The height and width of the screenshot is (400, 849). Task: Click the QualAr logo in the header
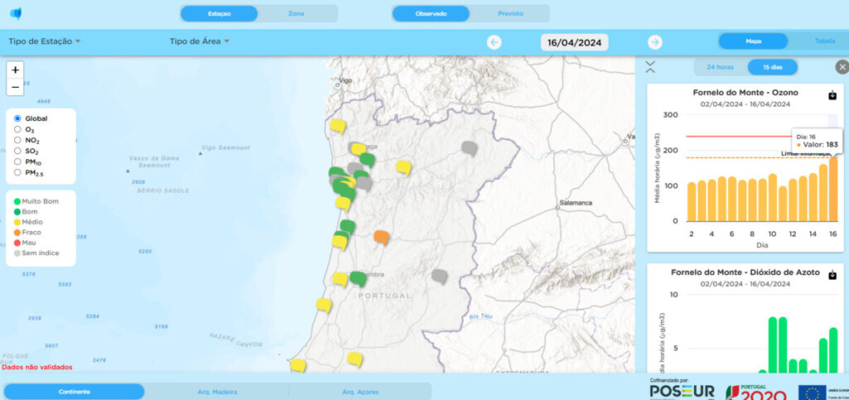(x=17, y=13)
